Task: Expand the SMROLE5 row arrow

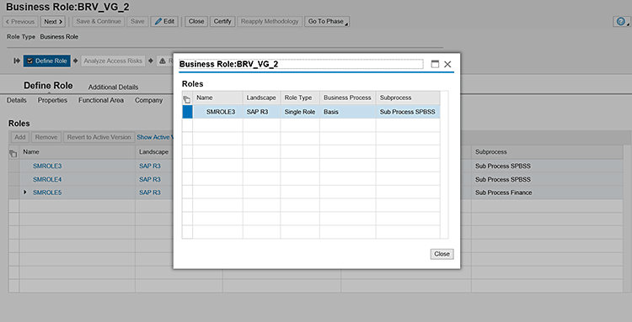Action: click(25, 193)
